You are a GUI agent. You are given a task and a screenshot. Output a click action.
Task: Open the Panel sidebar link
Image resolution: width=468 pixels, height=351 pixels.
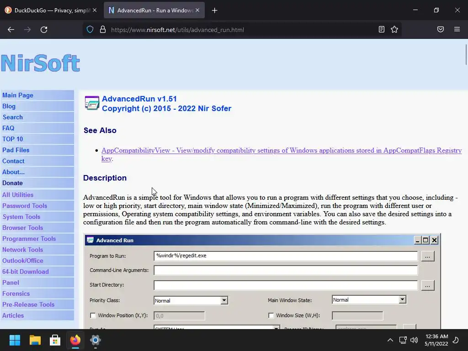click(x=11, y=282)
